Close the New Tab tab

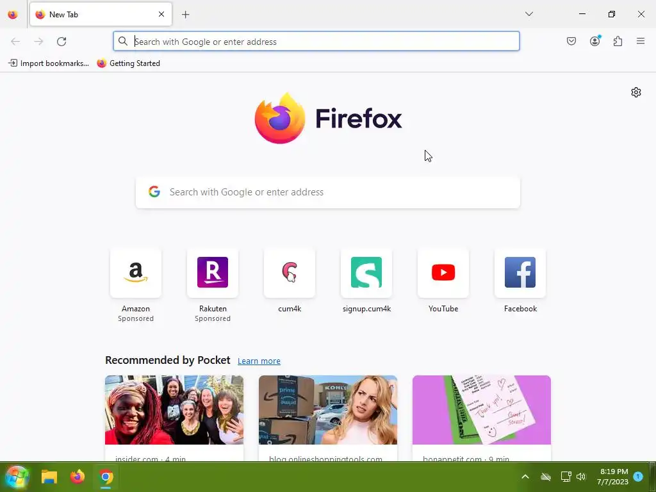pos(161,14)
